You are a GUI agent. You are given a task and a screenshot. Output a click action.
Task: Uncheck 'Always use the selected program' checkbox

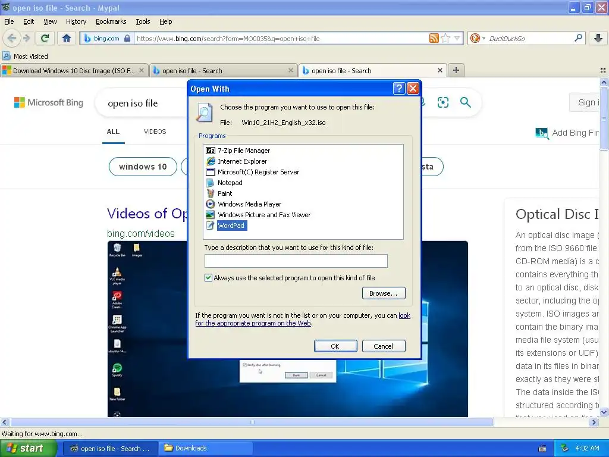tap(209, 277)
